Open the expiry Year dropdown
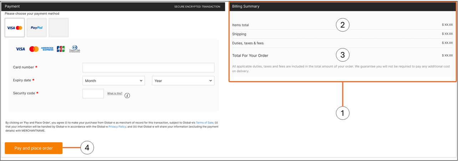 point(183,81)
